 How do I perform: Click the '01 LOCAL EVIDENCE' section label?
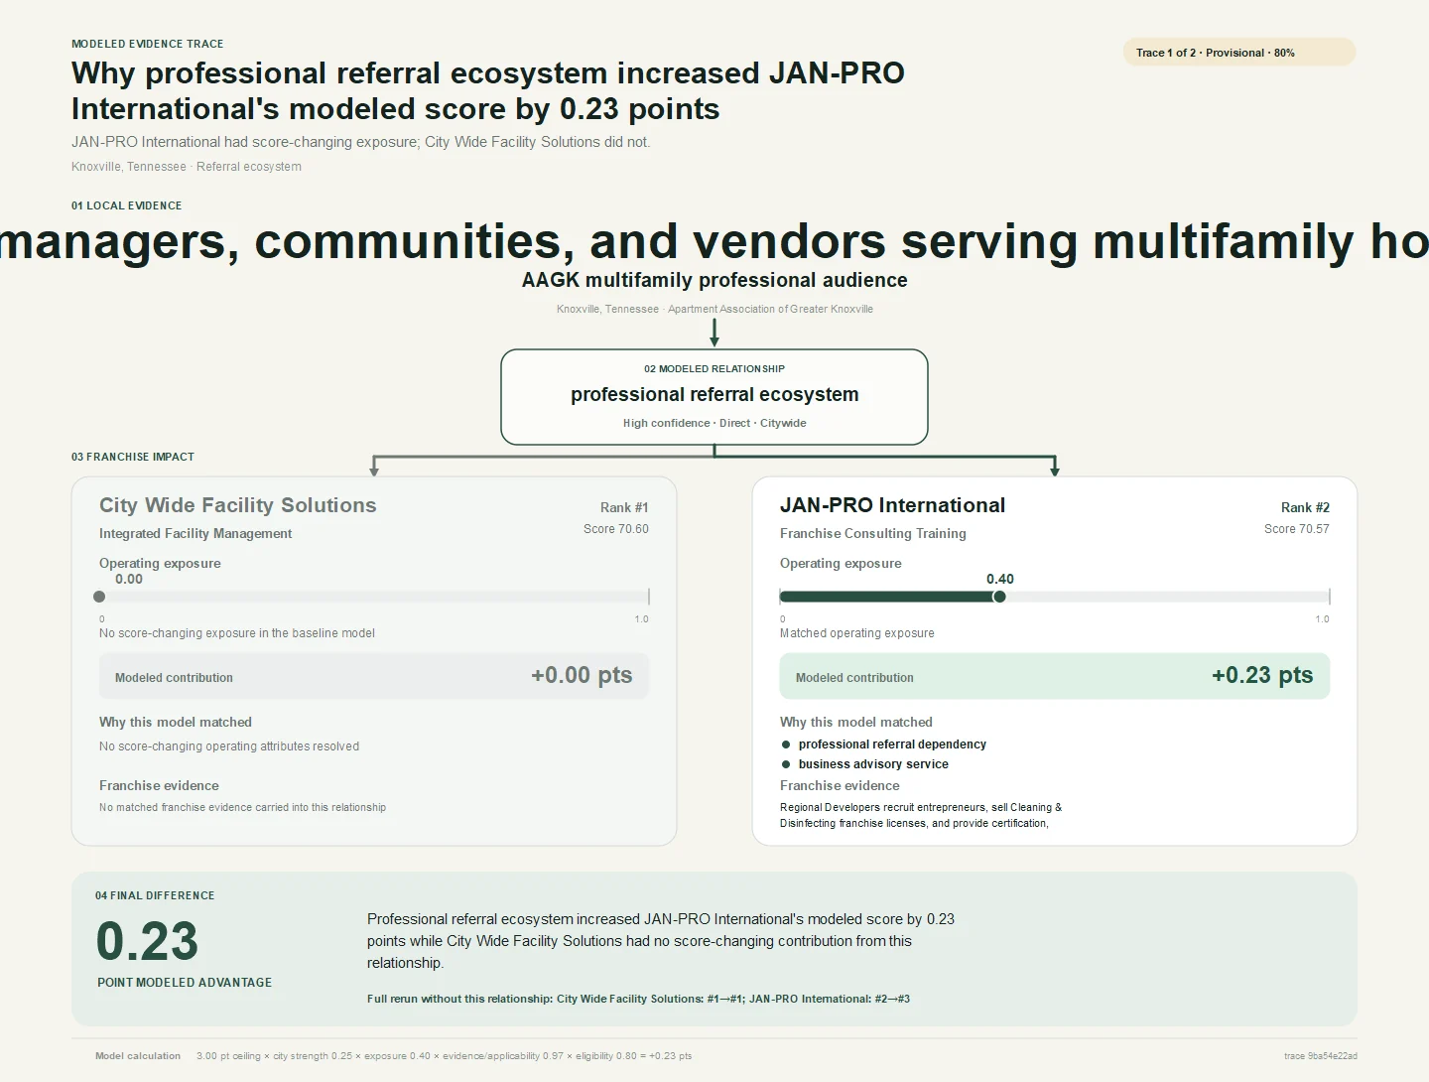(127, 205)
